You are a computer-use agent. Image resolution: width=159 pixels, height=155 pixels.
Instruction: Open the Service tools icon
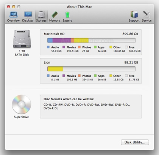[x=147, y=14]
